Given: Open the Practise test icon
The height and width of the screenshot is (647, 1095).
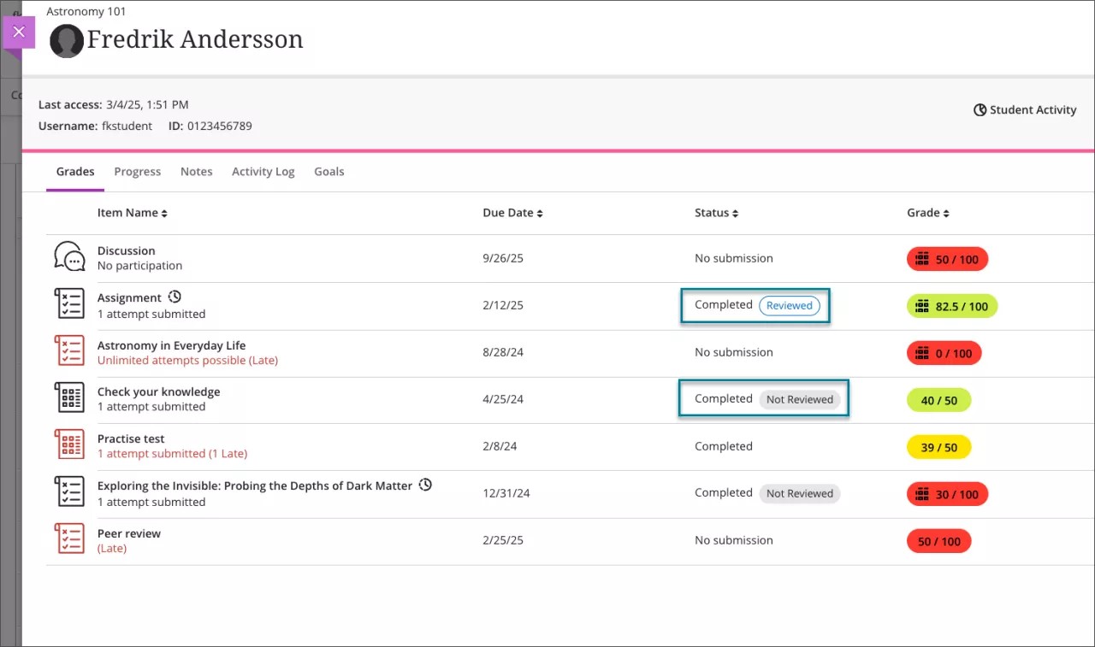Looking at the screenshot, I should coord(69,444).
